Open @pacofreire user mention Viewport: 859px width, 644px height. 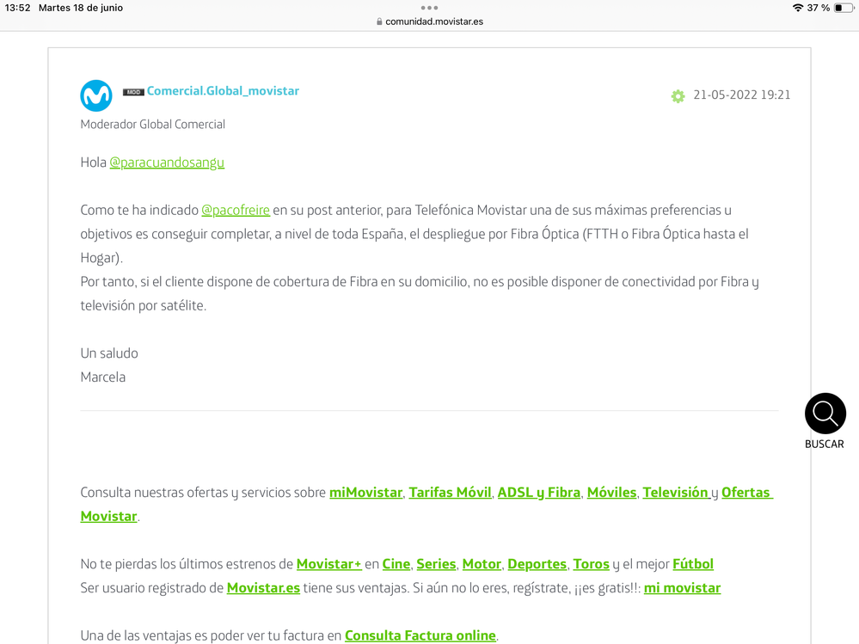(236, 211)
